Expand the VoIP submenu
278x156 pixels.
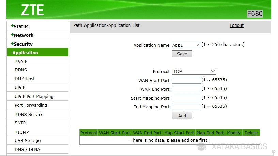point(21,62)
